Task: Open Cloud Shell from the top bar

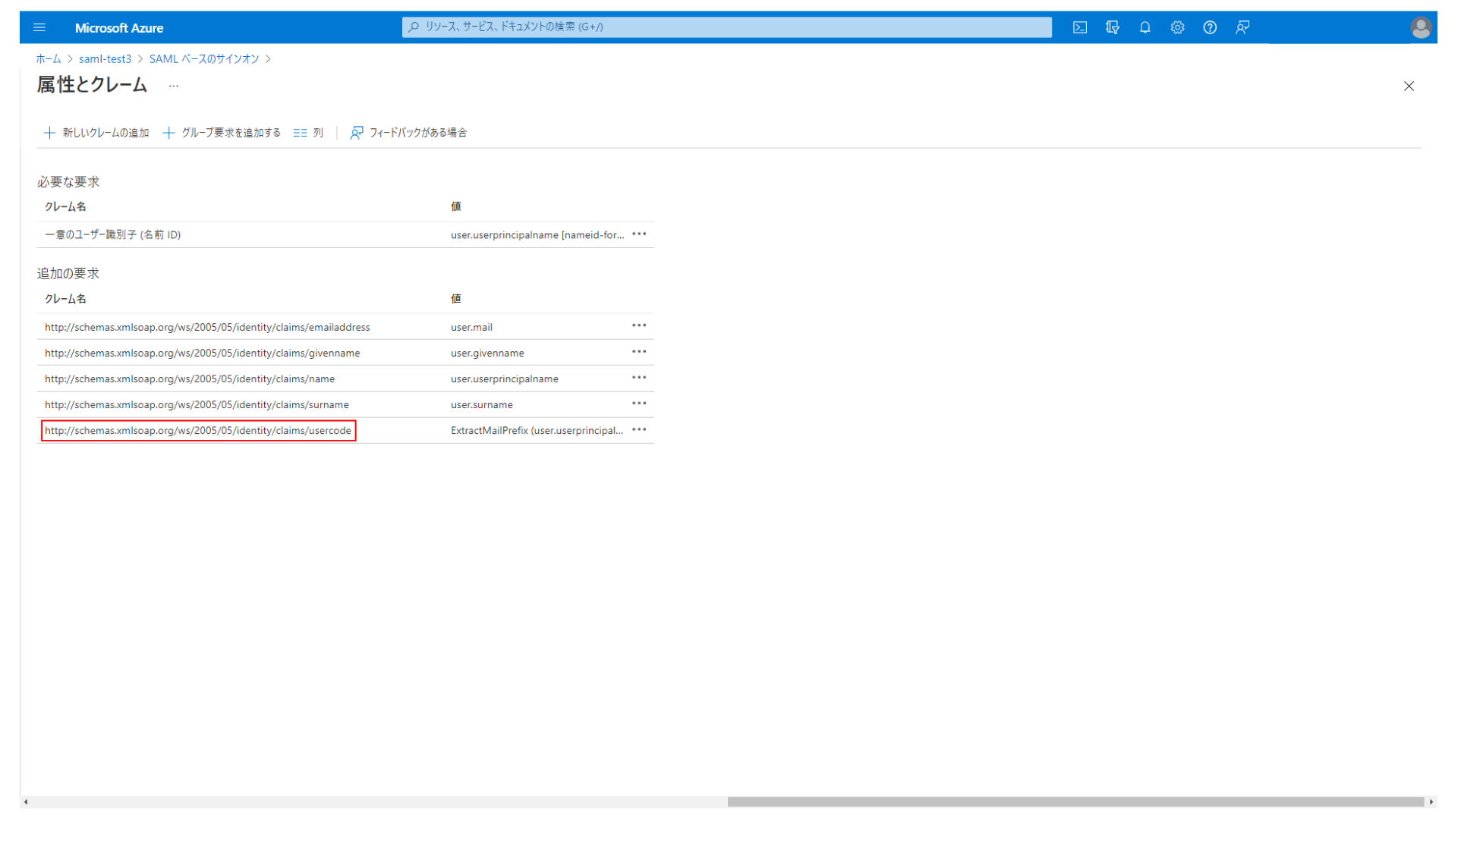Action: pos(1080,27)
